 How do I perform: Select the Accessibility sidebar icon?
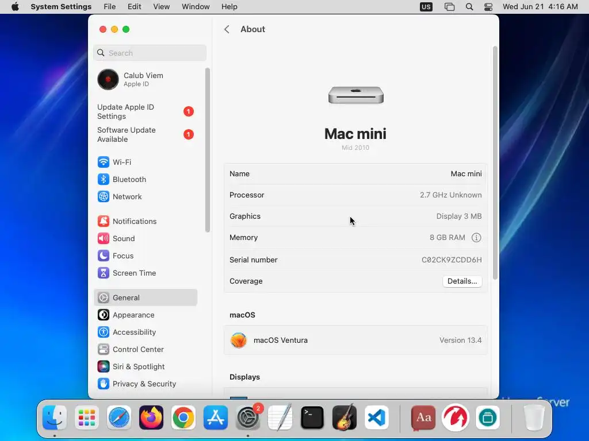pos(104,332)
